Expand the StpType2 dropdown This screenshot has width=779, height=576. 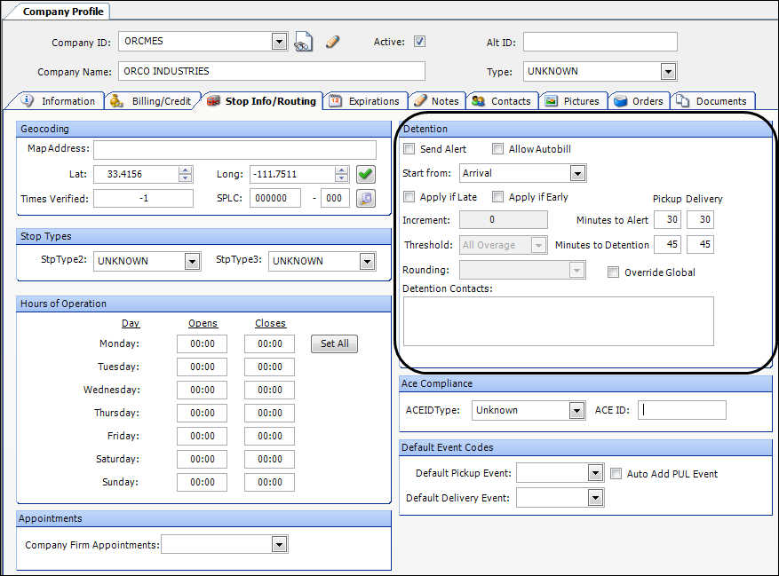coord(192,261)
